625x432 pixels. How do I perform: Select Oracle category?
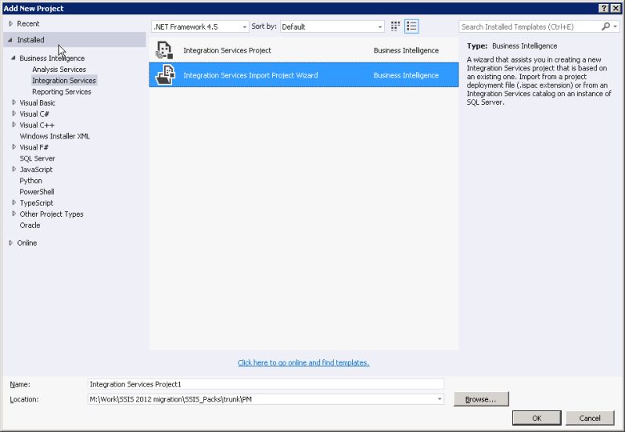[x=30, y=225]
